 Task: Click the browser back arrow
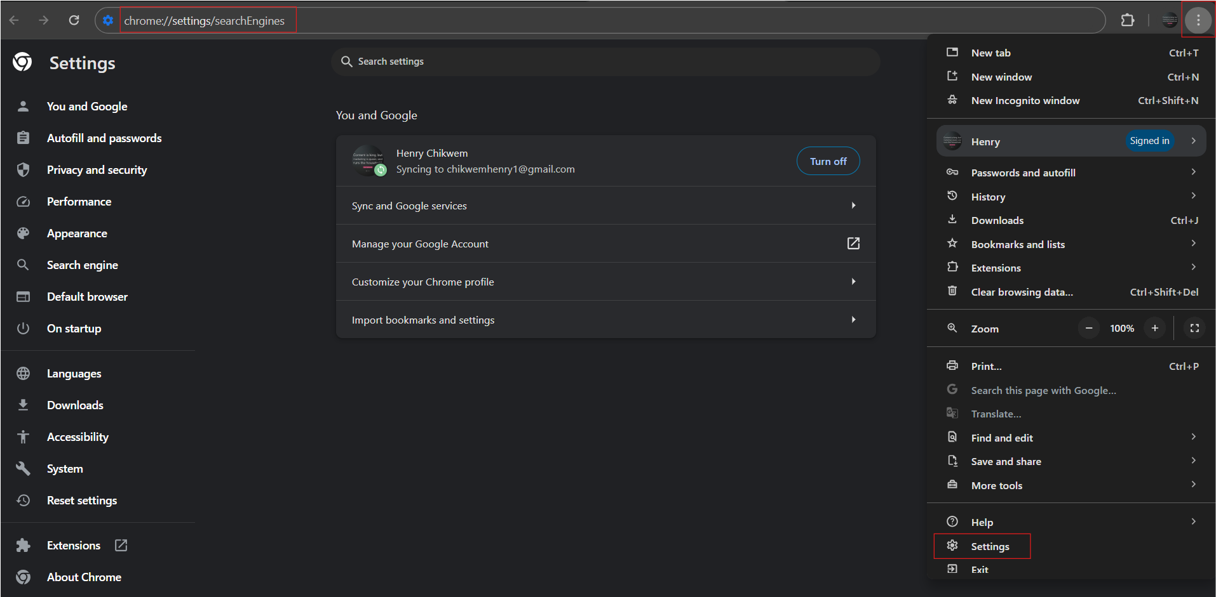point(14,20)
